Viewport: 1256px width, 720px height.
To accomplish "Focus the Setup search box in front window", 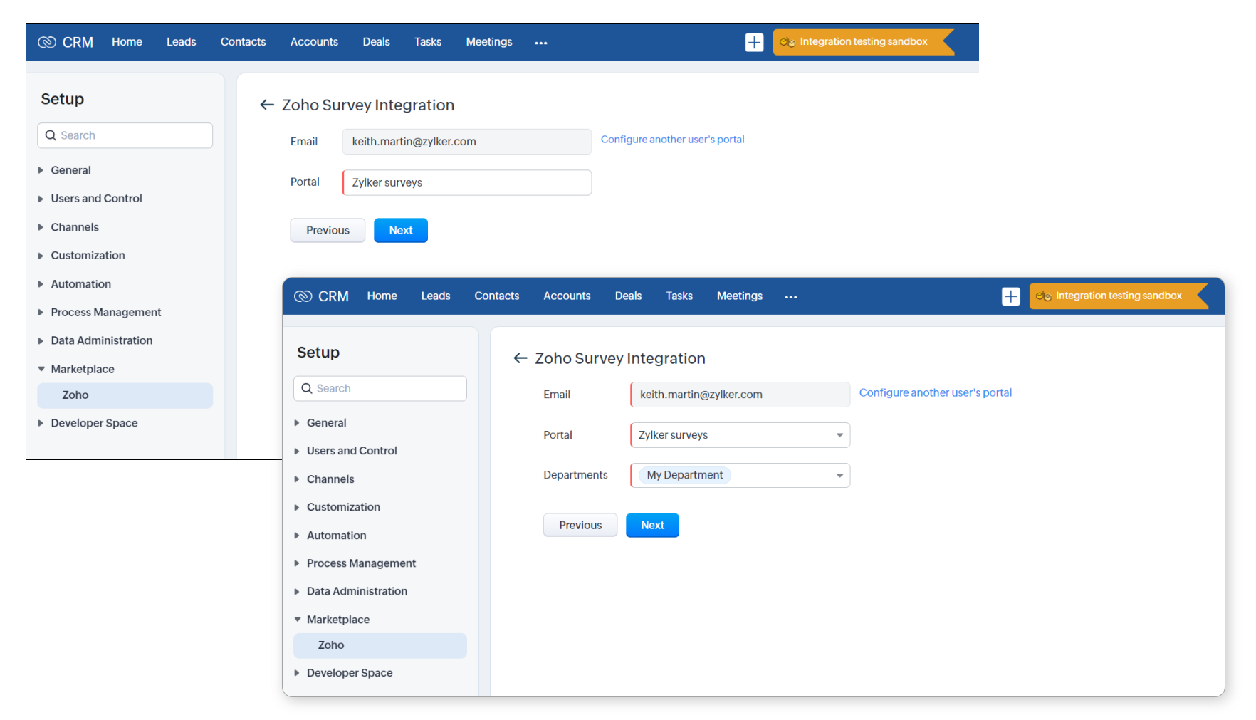I will pos(380,388).
